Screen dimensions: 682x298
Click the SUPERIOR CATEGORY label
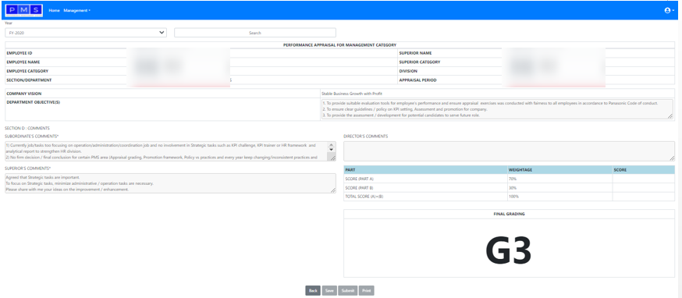(419, 62)
